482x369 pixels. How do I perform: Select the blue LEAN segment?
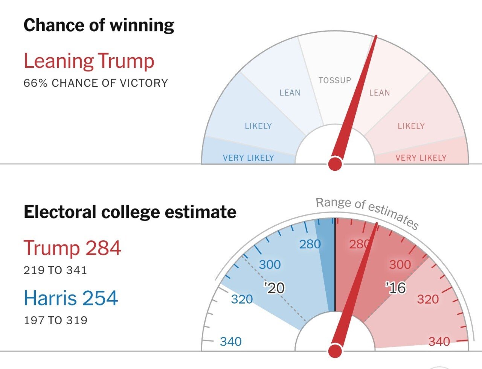click(290, 93)
